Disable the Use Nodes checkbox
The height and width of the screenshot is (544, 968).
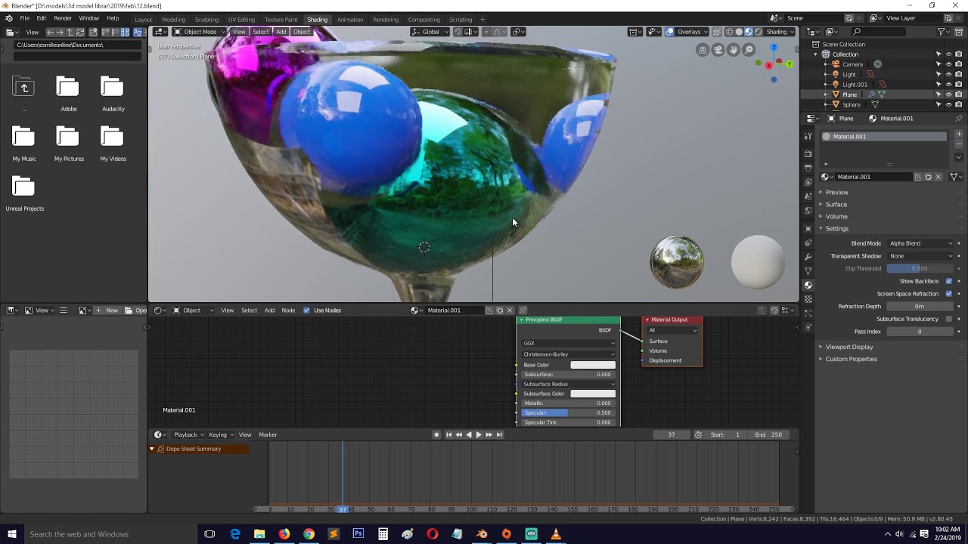(x=306, y=311)
